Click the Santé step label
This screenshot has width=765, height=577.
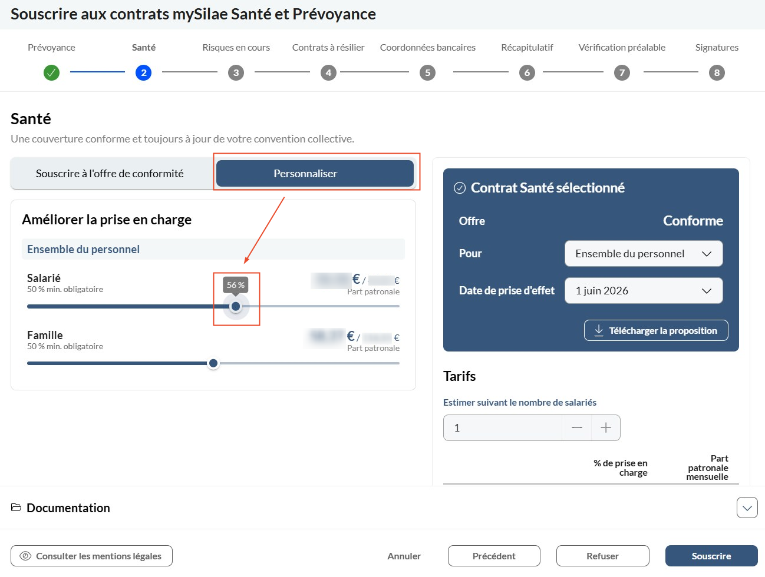[144, 48]
